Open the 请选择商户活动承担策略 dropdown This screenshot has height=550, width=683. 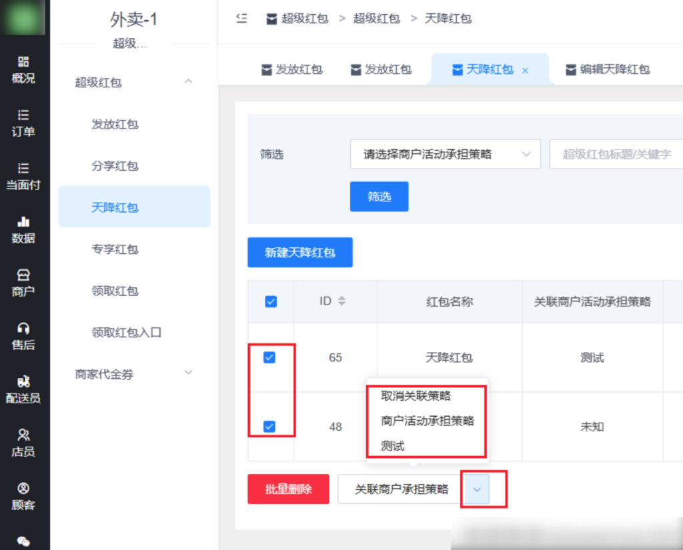[445, 154]
